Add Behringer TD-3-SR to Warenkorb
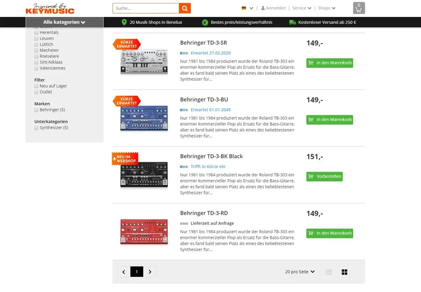The width and height of the screenshot is (421, 292). click(330, 63)
